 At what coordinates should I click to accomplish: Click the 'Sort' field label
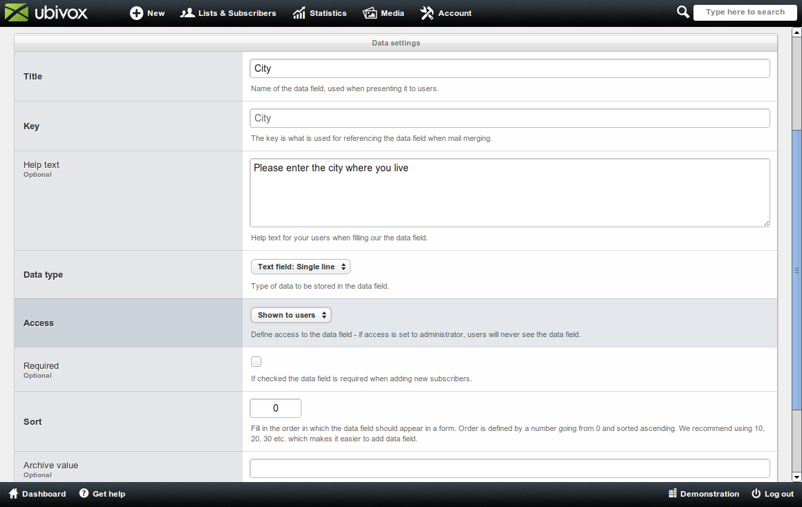point(32,421)
